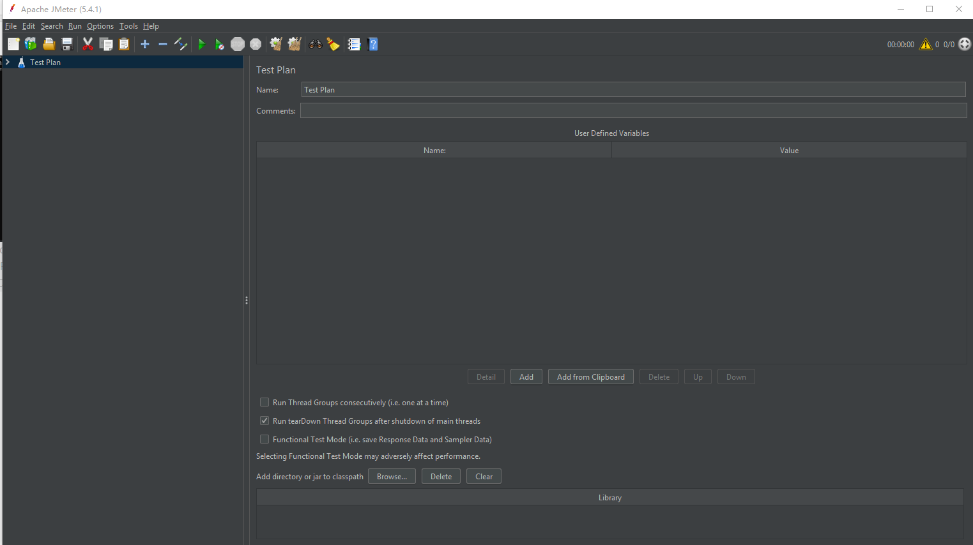Click the Cut scissors icon
973x545 pixels.
(88, 44)
